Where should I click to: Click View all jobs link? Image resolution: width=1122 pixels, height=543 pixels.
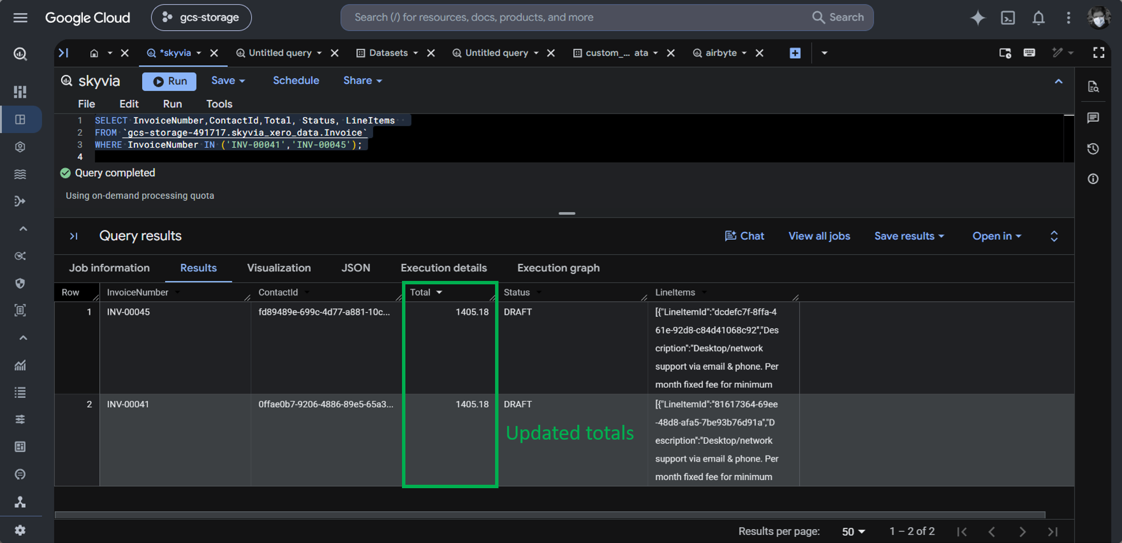(819, 236)
